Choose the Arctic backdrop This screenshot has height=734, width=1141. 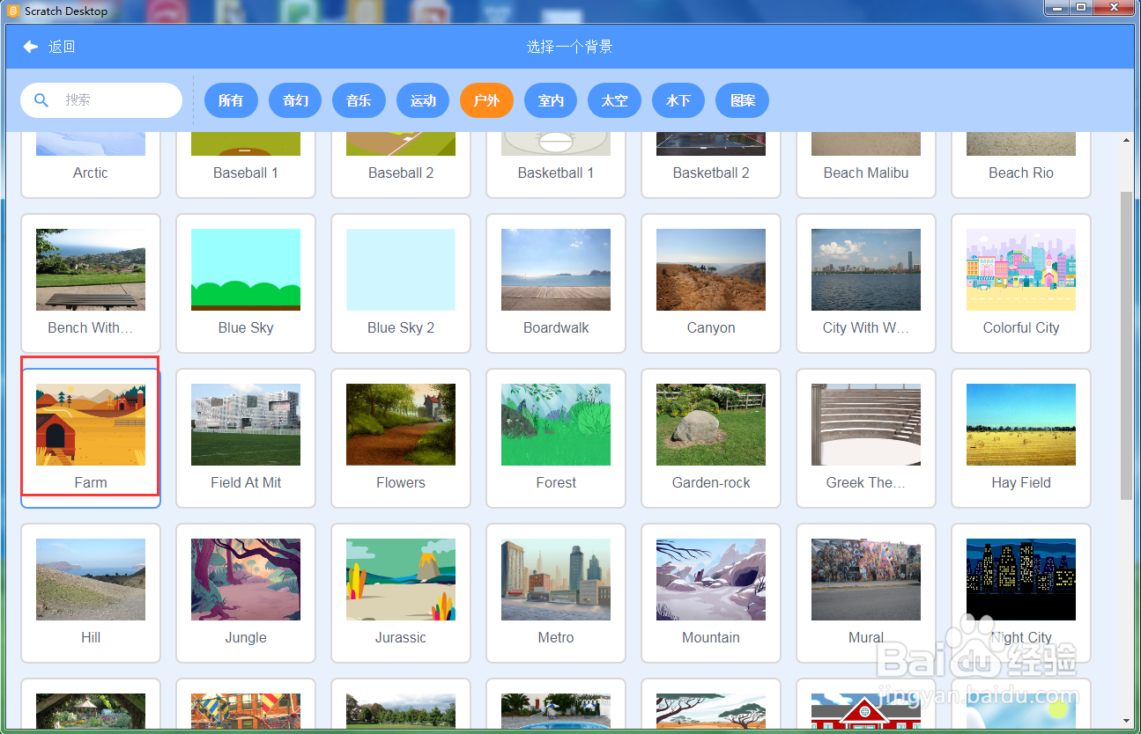pyautogui.click(x=91, y=165)
